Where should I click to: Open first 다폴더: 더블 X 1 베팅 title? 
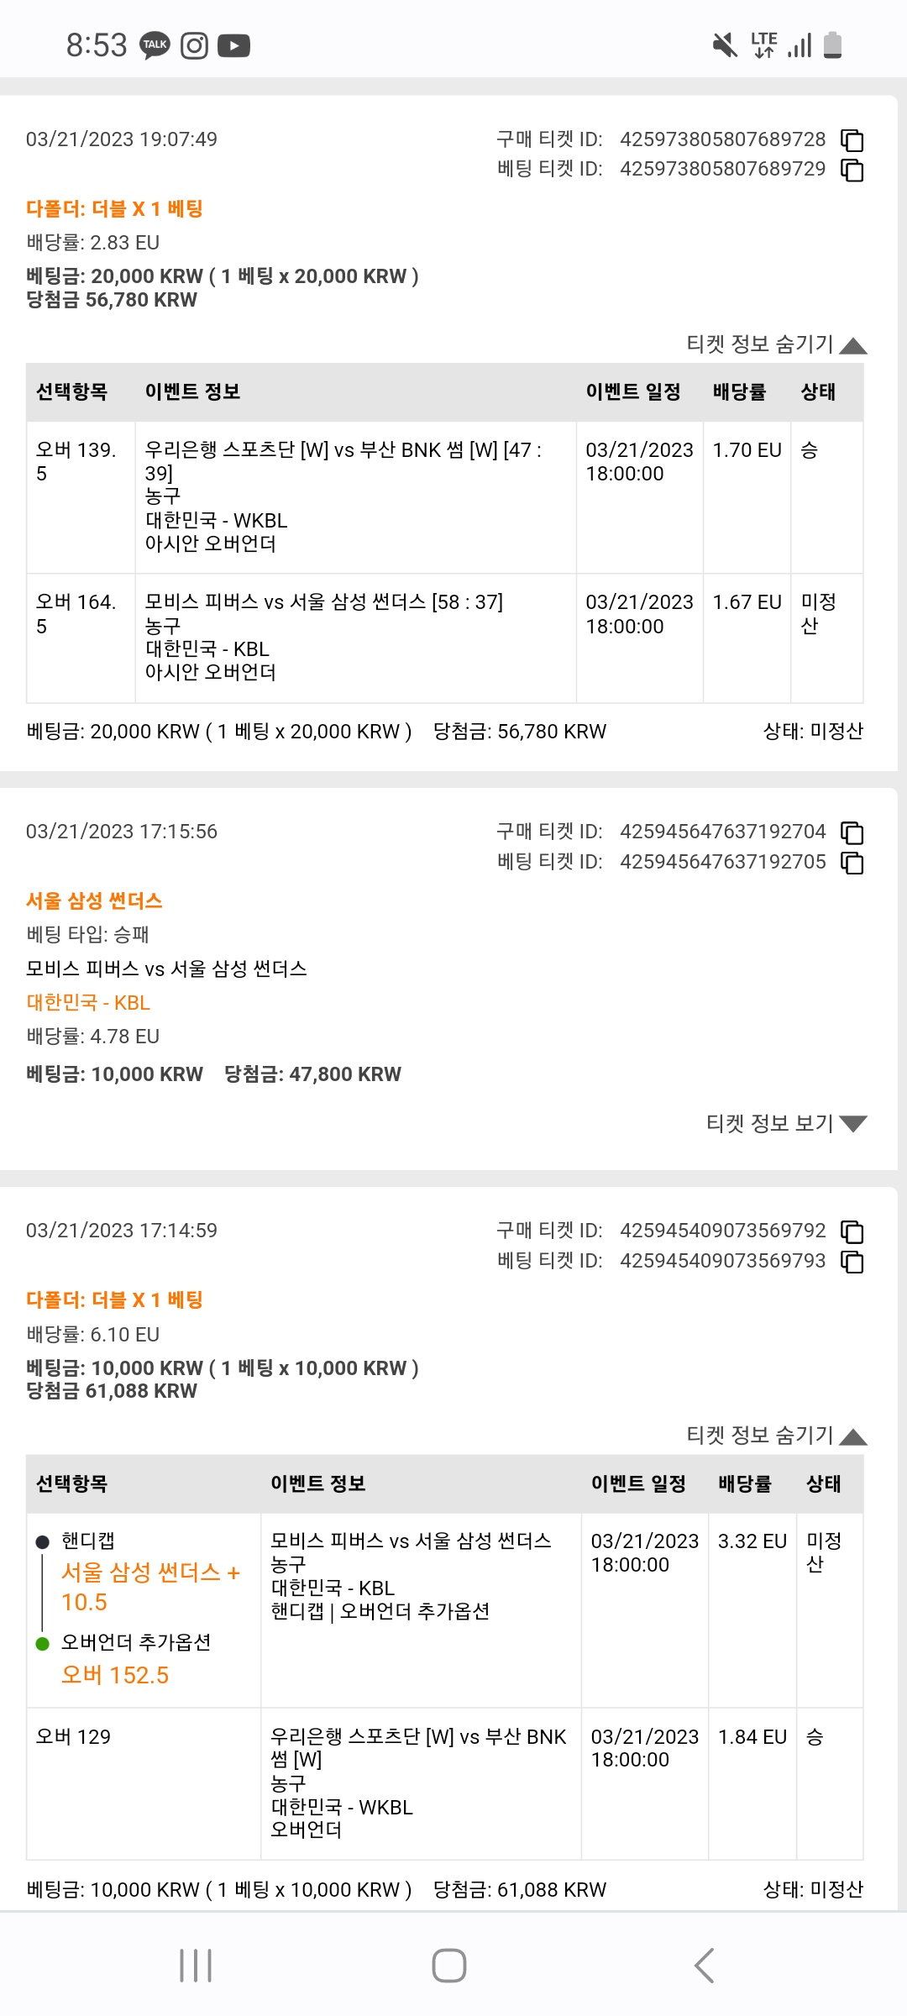(x=114, y=209)
